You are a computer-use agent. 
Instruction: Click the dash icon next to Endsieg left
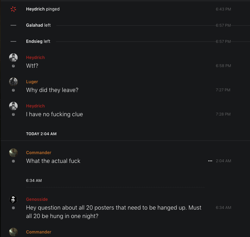pos(13,41)
